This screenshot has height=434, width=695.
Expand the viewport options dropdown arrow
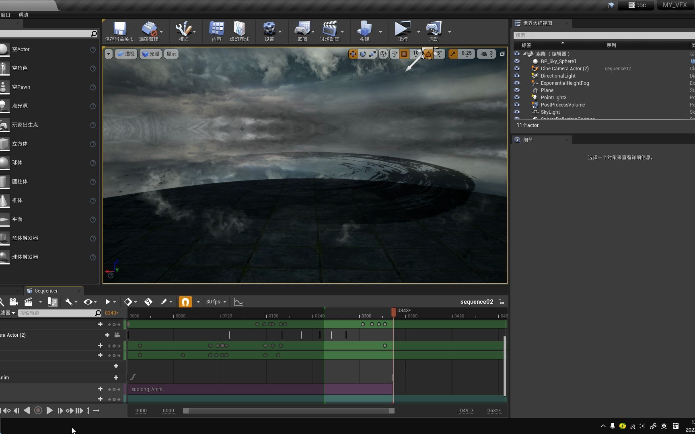(109, 54)
